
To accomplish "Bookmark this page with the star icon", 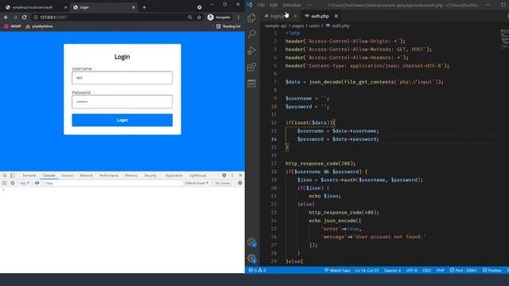I will click(199, 17).
